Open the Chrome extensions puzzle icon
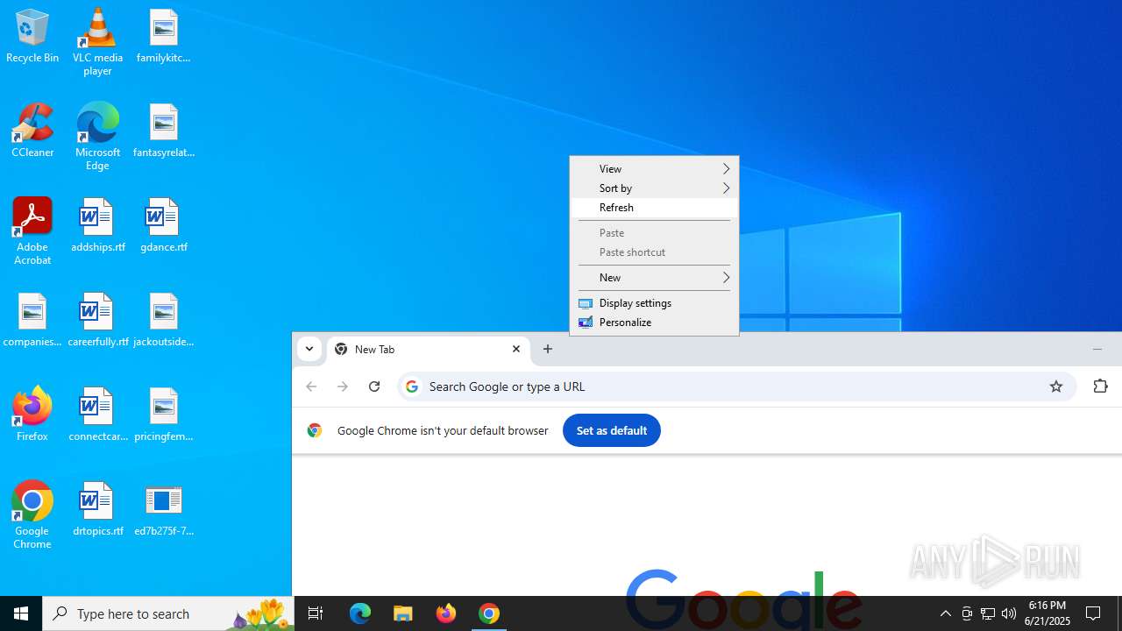This screenshot has height=631, width=1122. [1101, 386]
